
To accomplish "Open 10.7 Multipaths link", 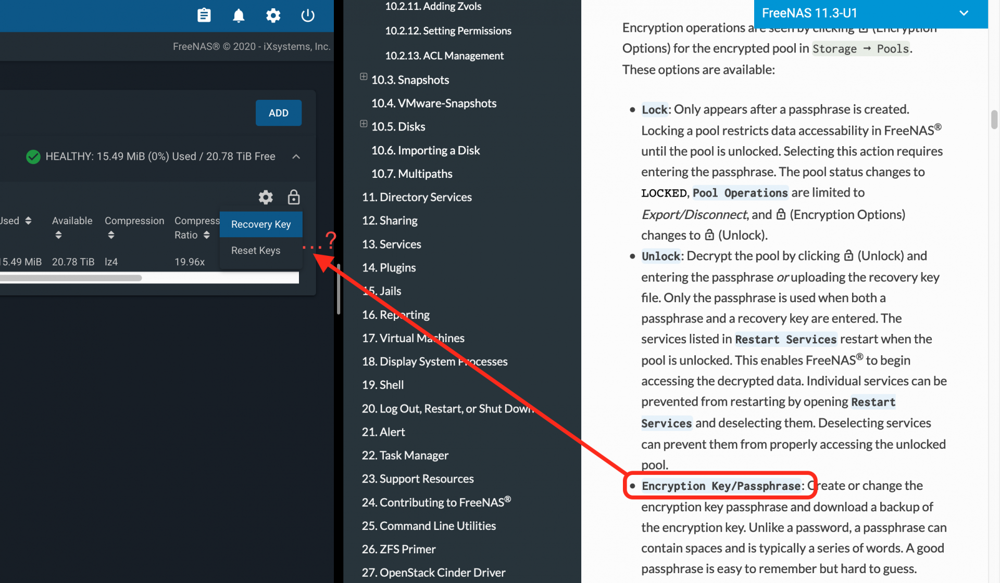I will click(x=412, y=174).
